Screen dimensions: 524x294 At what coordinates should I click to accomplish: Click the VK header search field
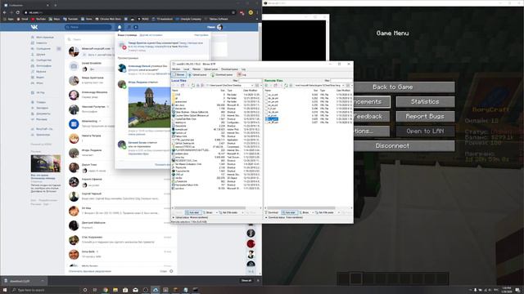[x=88, y=27]
